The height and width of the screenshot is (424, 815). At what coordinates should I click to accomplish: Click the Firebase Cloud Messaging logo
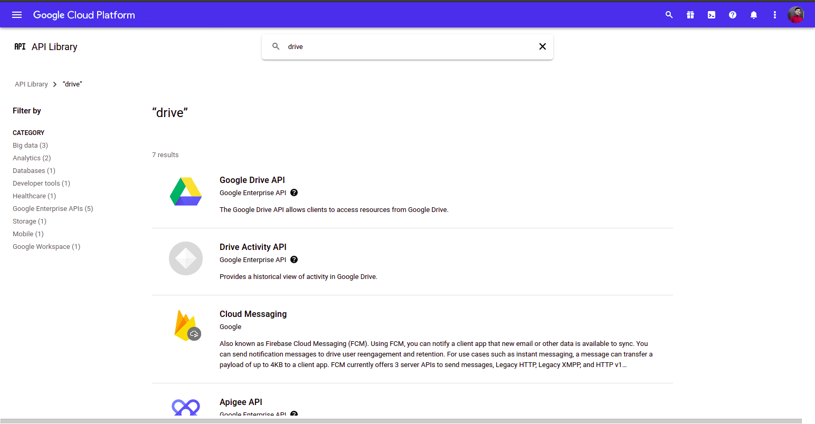187,325
